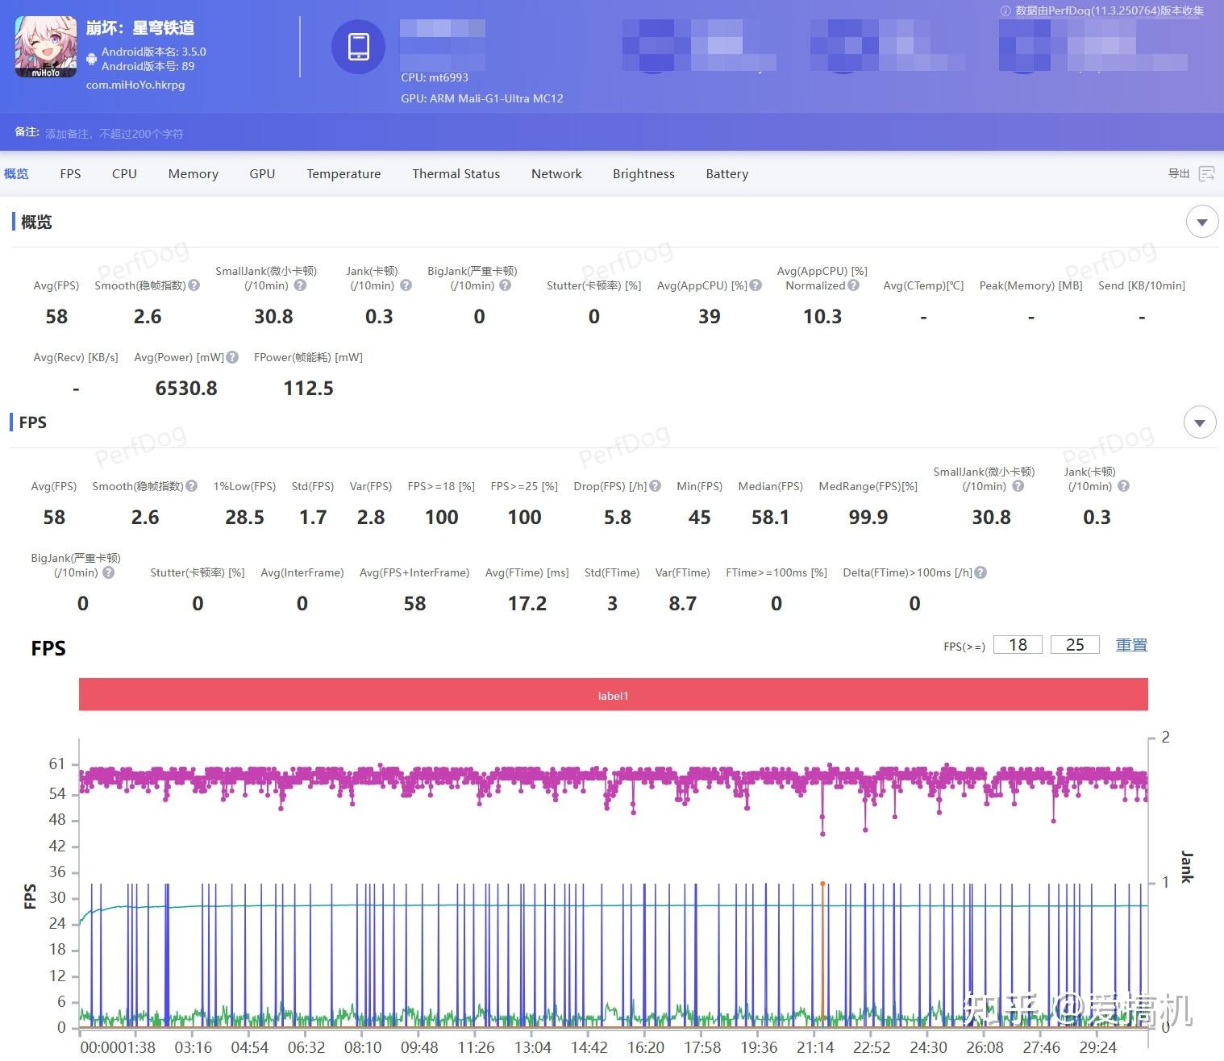Select the Battery tab
The height and width of the screenshot is (1061, 1224).
726,174
